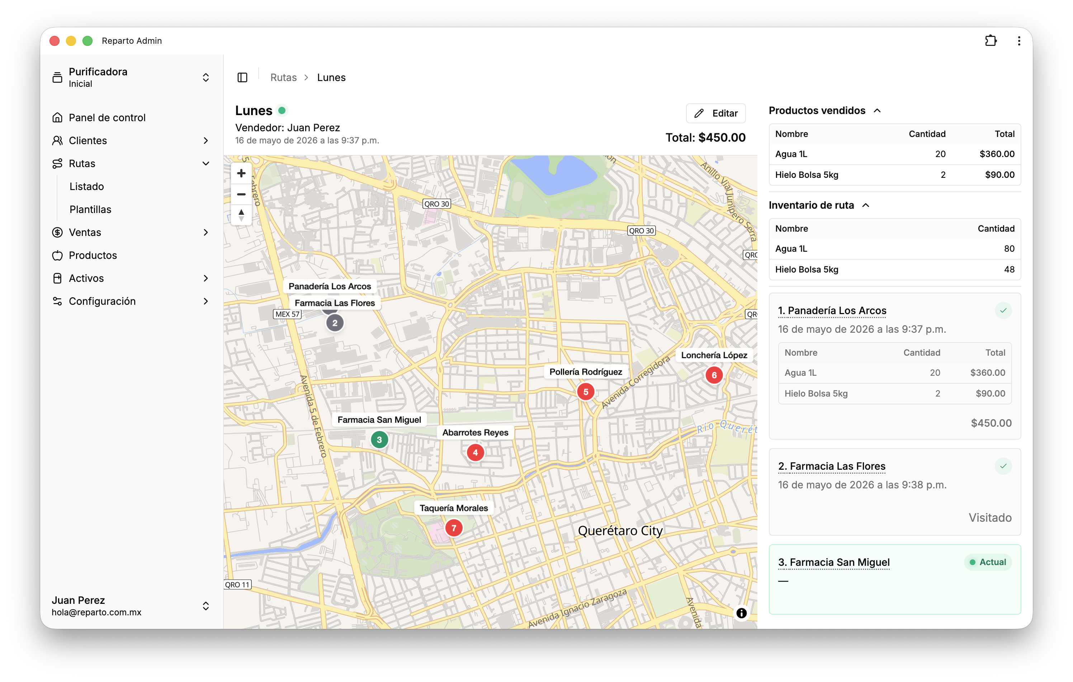Open Plantillas under Rutas
1073x682 pixels.
click(x=90, y=209)
